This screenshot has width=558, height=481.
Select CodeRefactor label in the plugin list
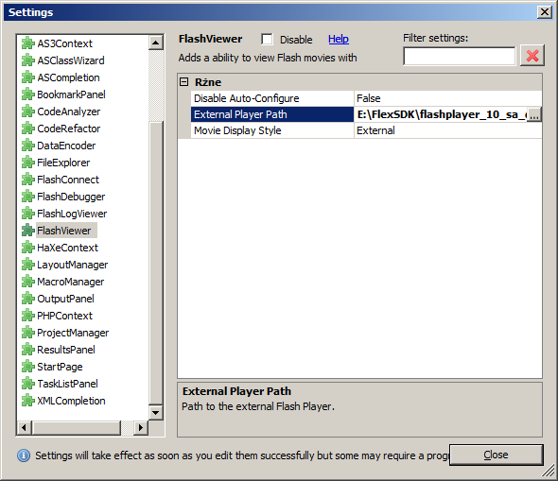(69, 129)
